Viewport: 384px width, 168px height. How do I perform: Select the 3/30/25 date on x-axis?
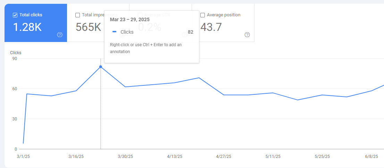pos(125,157)
